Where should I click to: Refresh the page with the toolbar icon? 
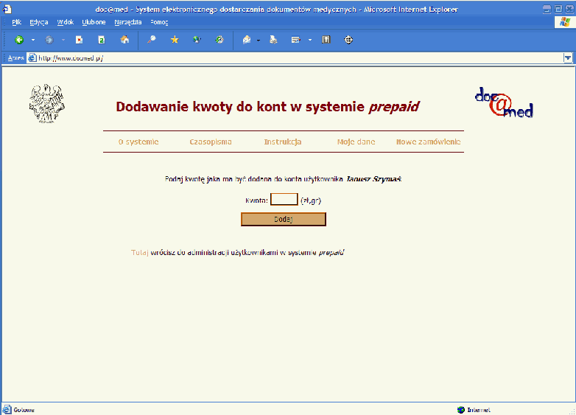pyautogui.click(x=102, y=40)
